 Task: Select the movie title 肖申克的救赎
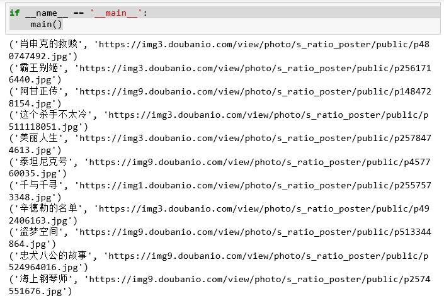coord(48,44)
